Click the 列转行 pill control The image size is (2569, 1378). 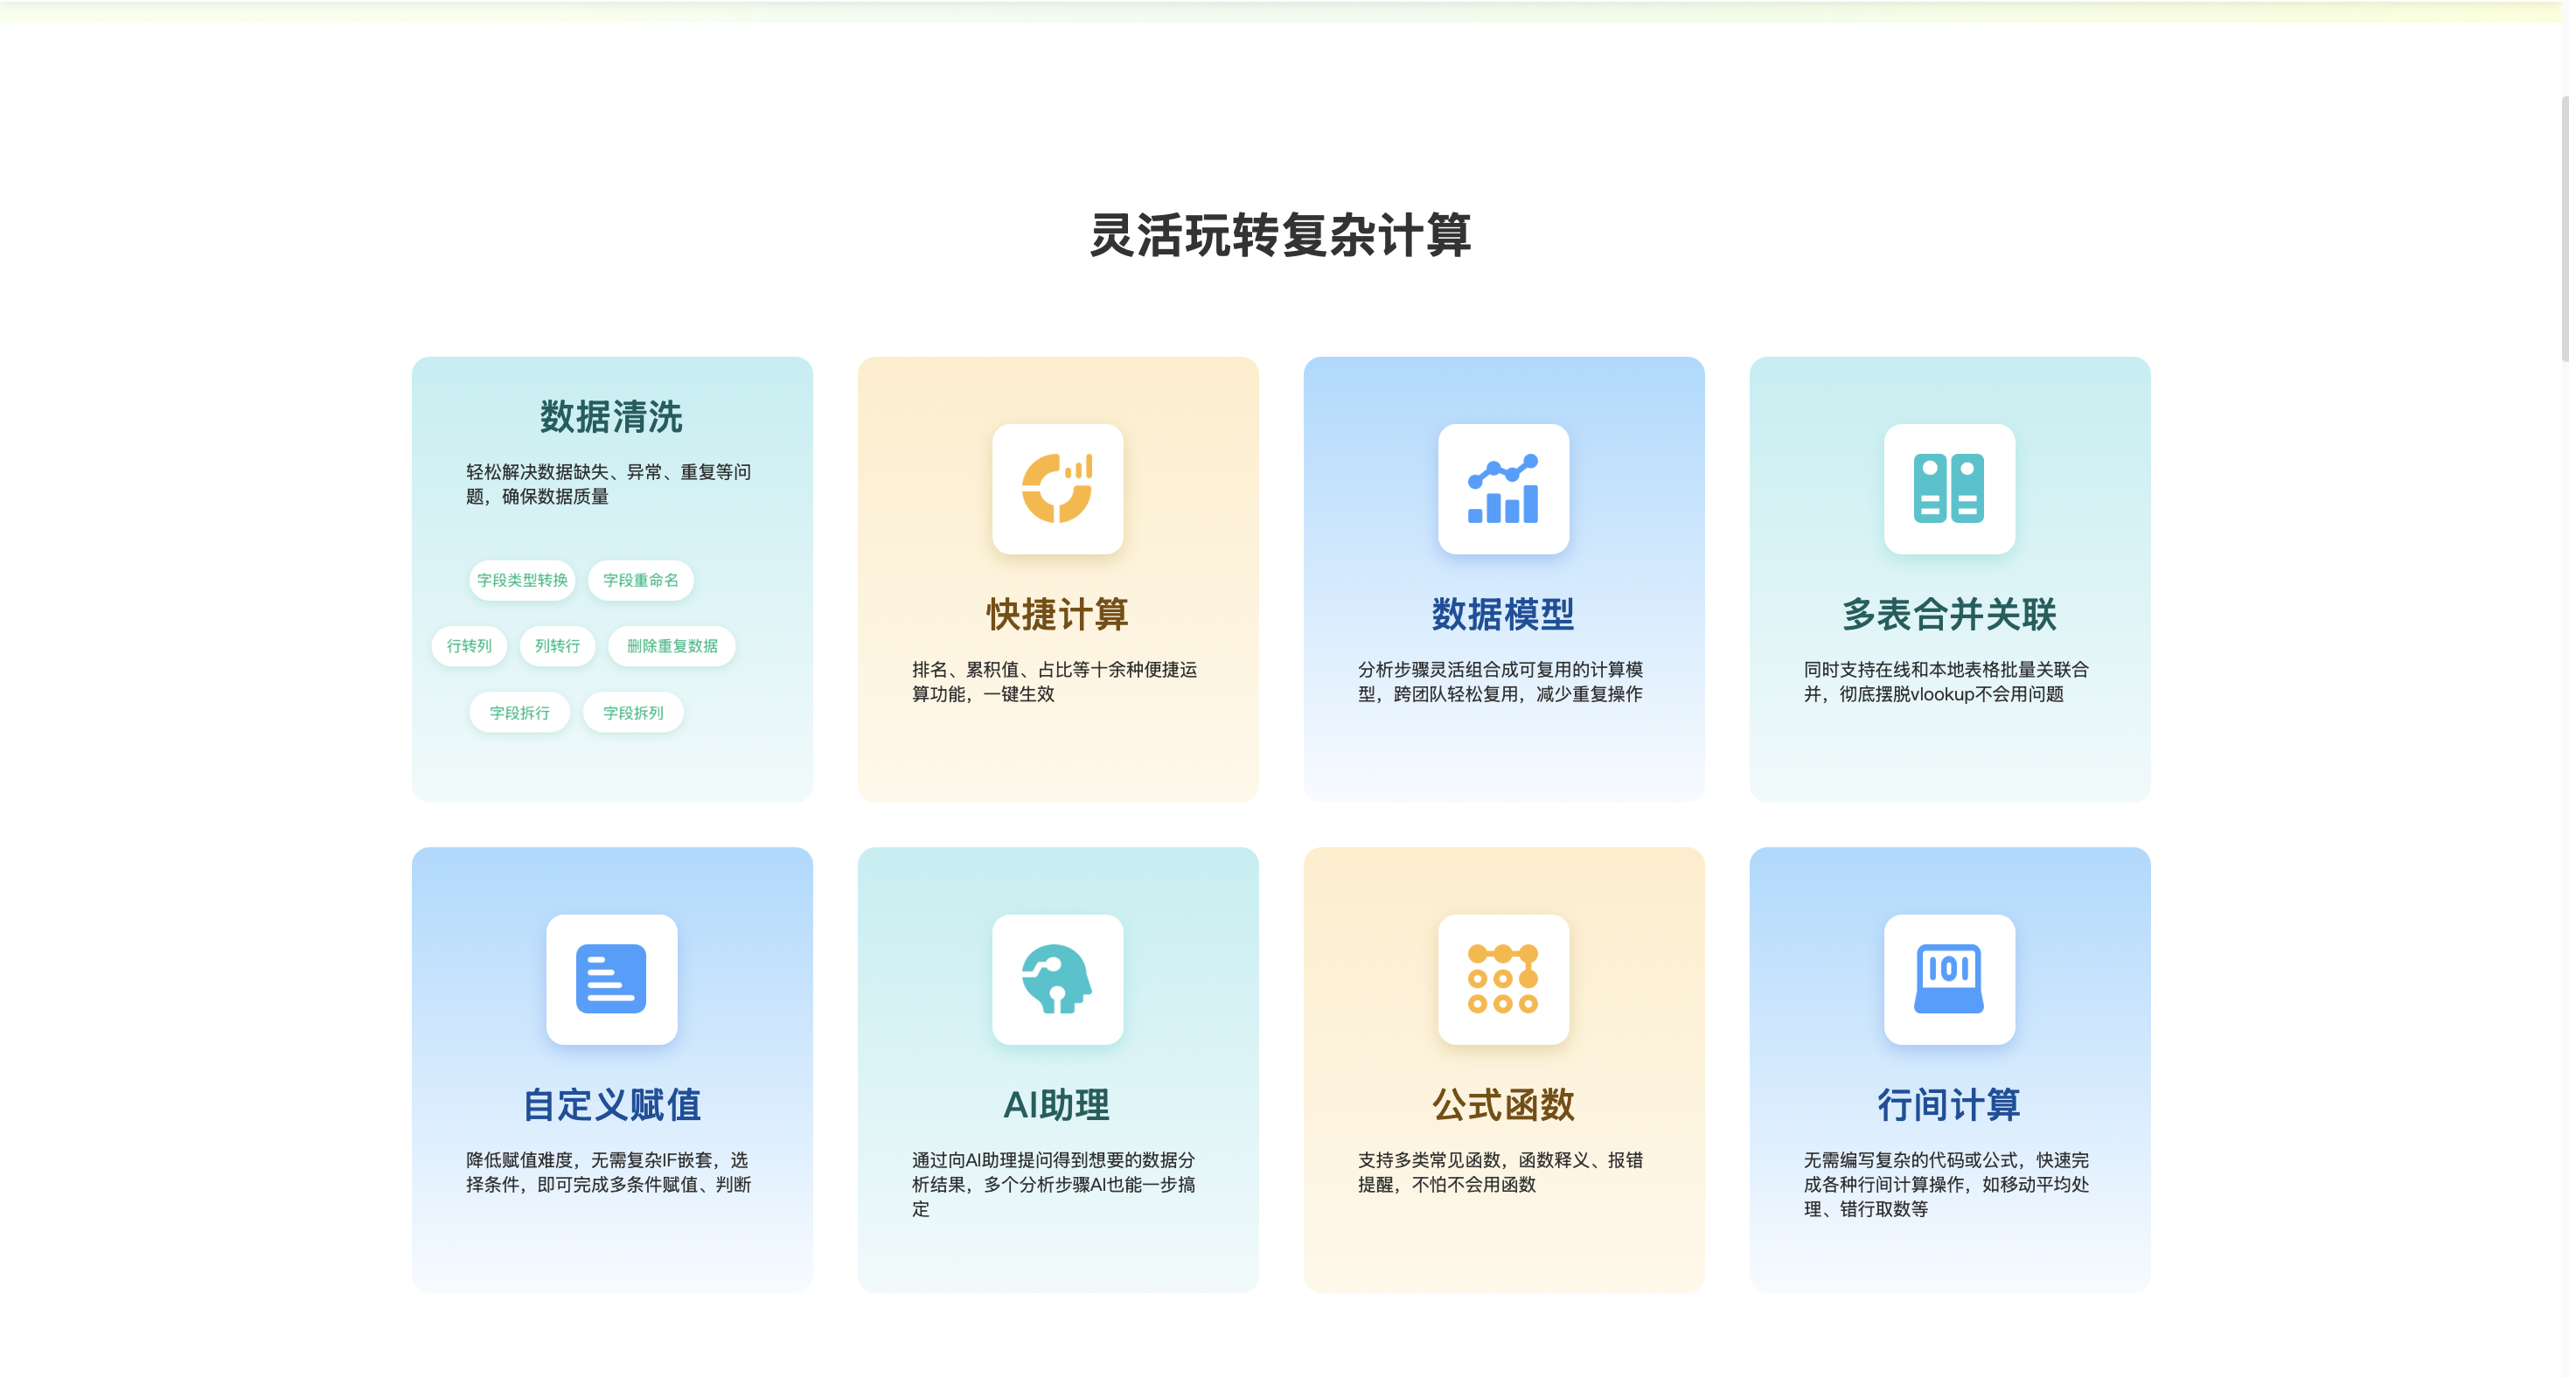(x=556, y=645)
